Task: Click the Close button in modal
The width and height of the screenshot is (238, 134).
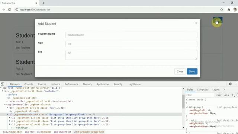Action: pos(180,71)
